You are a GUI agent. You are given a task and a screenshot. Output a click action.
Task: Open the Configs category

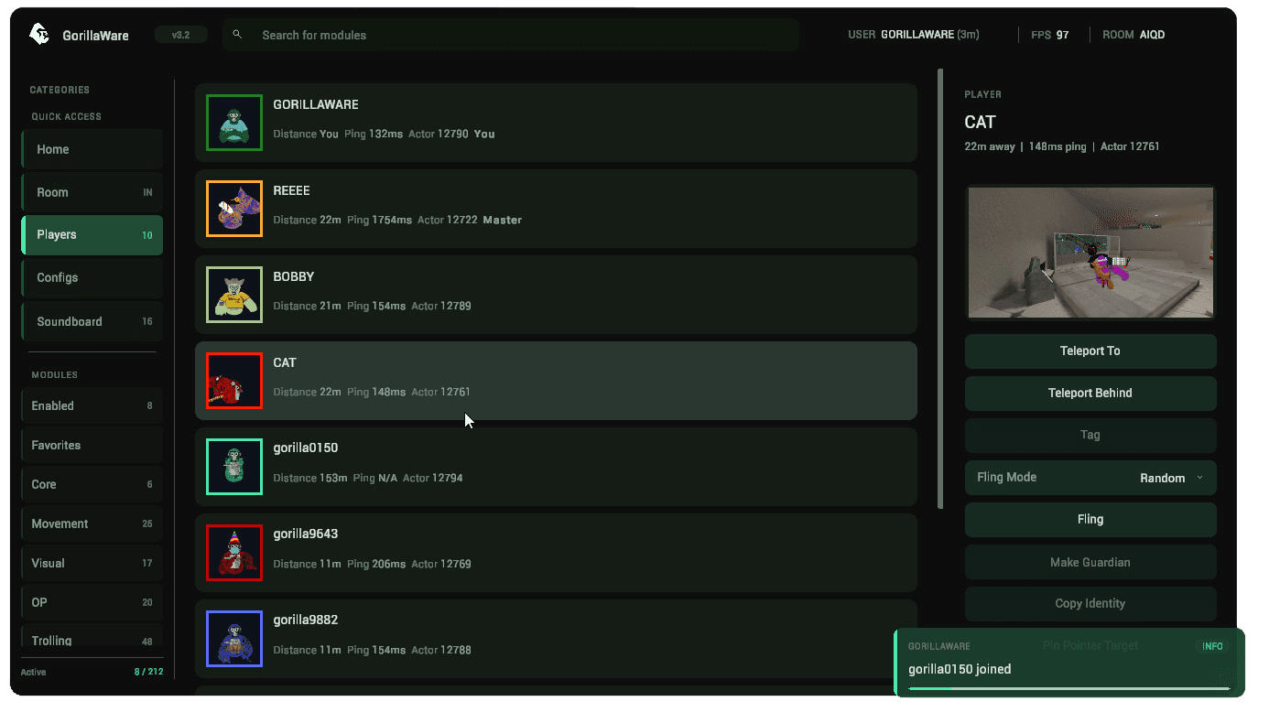point(92,278)
